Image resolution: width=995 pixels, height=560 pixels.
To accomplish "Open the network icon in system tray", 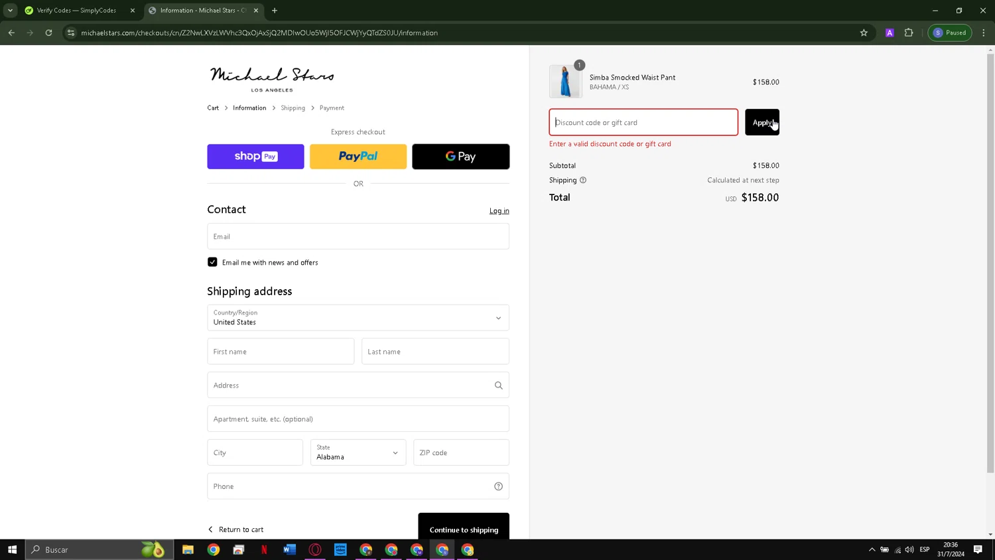I will [x=897, y=549].
